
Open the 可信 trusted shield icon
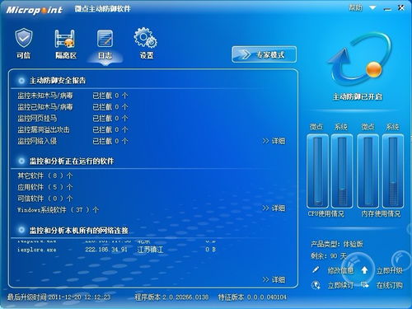click(24, 38)
